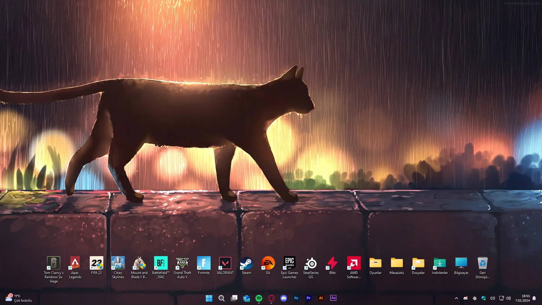The image size is (542, 305).
Task: Click the Battlefield 2042 shortcut
Action: (161, 267)
